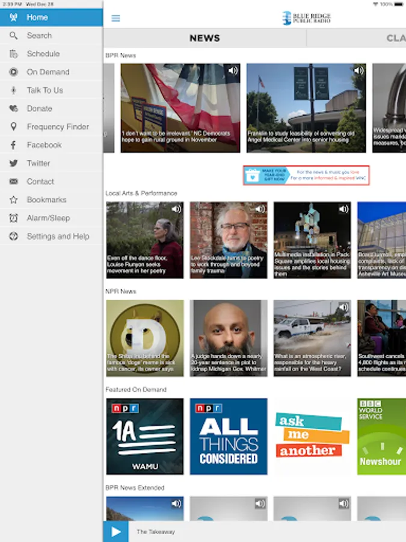Viewport: 406px width, 542px height.
Task: Click the Search magnifier icon
Action: (x=13, y=36)
